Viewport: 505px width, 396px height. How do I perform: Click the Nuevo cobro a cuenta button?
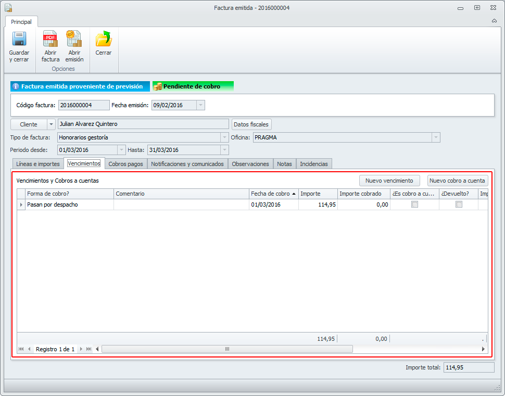pos(458,181)
